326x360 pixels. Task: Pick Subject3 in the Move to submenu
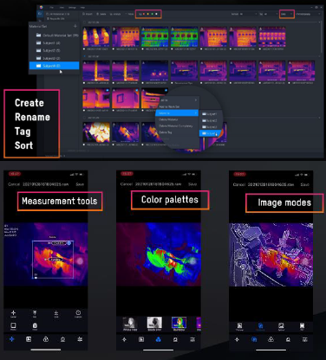click(210, 127)
